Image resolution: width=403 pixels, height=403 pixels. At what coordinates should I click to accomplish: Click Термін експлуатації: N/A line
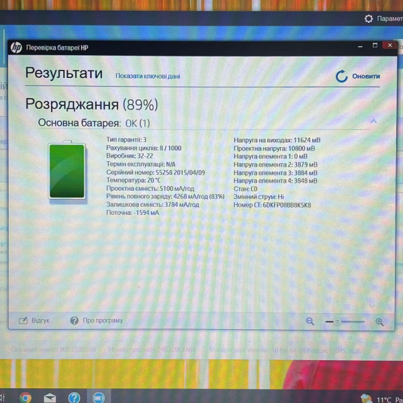pos(141,165)
